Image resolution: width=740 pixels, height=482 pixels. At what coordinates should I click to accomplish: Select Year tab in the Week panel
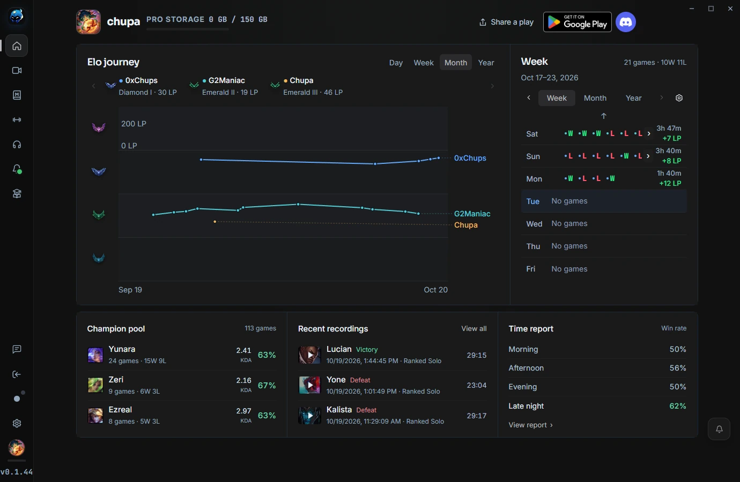633,98
